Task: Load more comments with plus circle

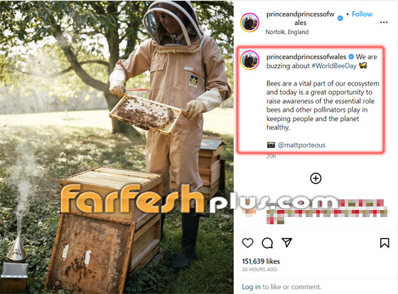Action: coord(316,178)
